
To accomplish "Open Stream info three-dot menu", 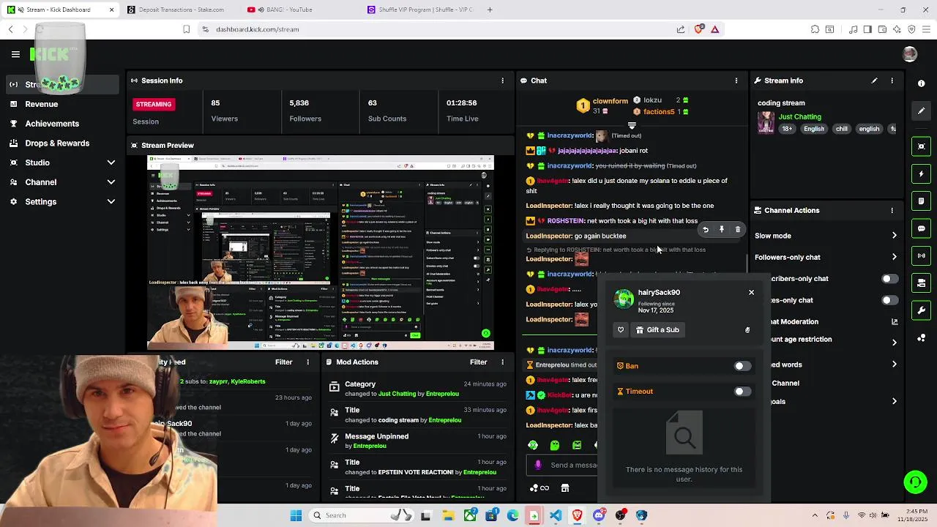I will pos(892,81).
